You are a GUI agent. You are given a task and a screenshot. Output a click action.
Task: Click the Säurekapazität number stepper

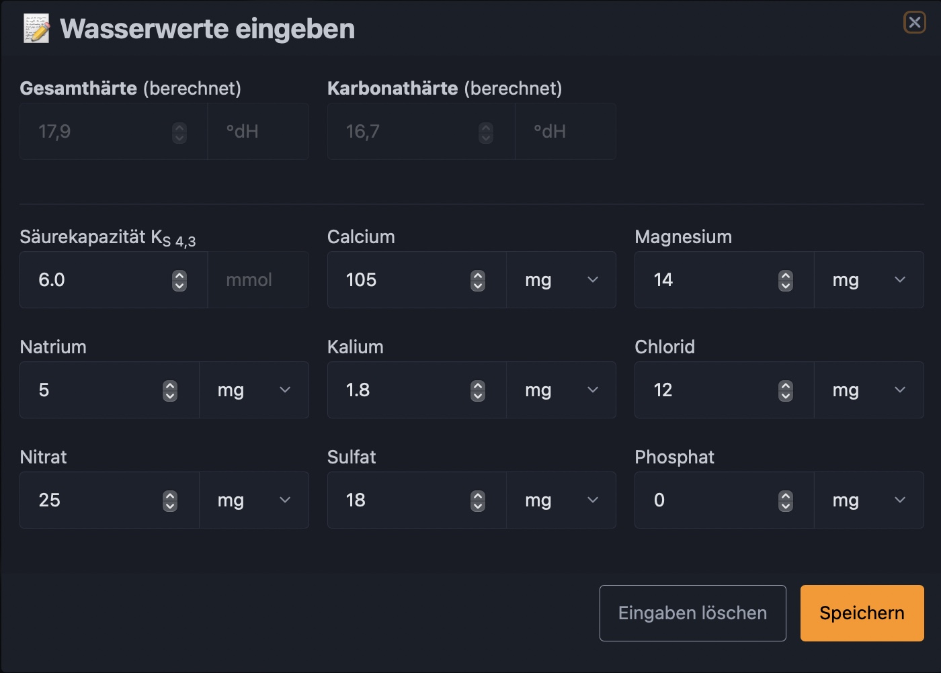[179, 281]
